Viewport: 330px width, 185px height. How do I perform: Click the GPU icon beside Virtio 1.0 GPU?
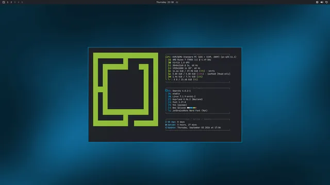[x=170, y=63]
